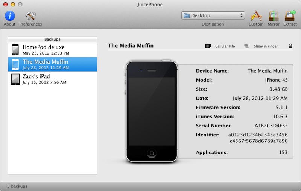The width and height of the screenshot is (301, 191).
Task: Click the Cellular Info icon
Action: 208,46
